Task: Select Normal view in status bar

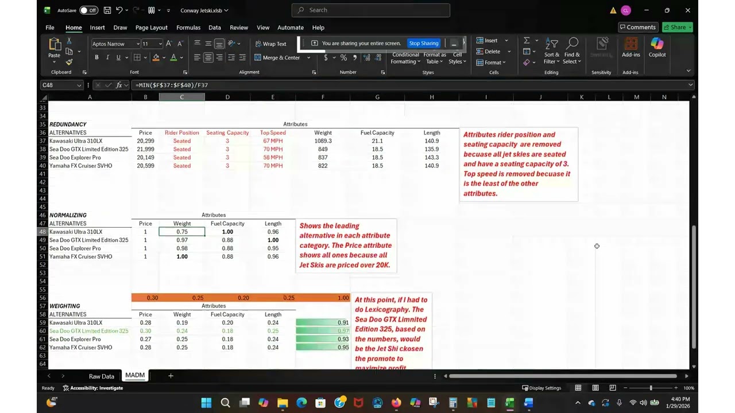Action: (x=578, y=388)
